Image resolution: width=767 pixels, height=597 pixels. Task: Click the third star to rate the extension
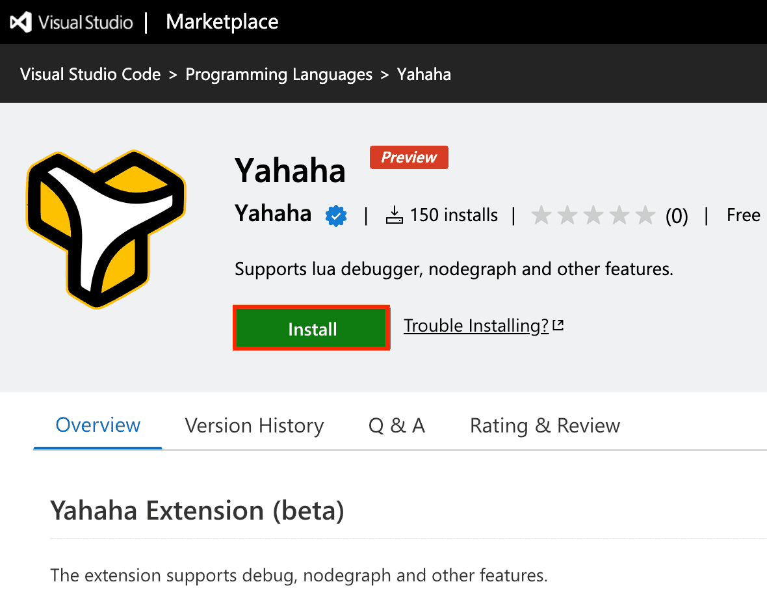pyautogui.click(x=593, y=215)
